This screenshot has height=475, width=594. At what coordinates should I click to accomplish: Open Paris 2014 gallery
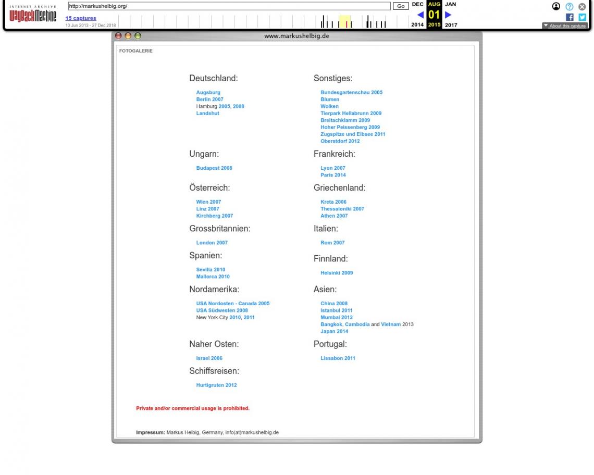(x=333, y=175)
